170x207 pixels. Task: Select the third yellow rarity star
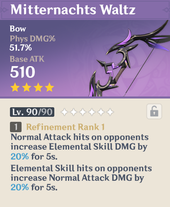pos(38,87)
